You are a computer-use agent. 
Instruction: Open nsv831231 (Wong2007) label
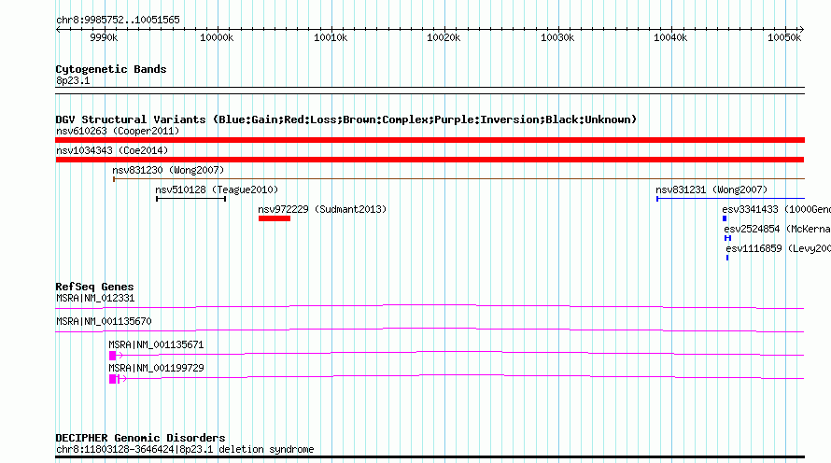tap(711, 189)
